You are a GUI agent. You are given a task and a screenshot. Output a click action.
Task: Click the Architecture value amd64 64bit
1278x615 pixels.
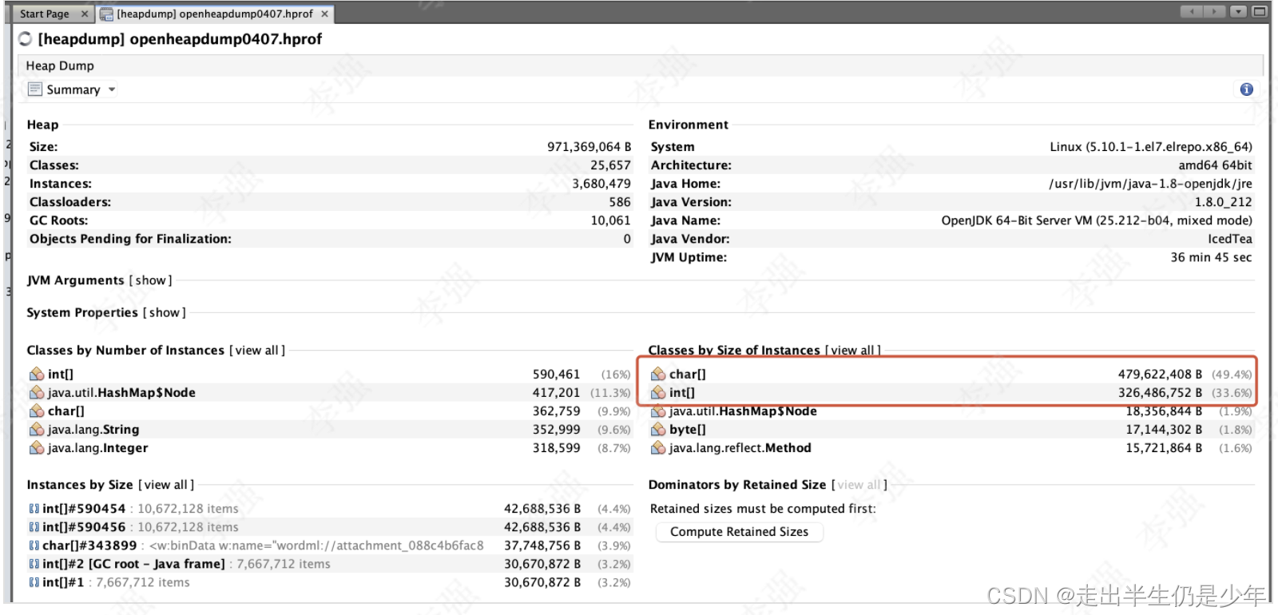click(x=1215, y=165)
